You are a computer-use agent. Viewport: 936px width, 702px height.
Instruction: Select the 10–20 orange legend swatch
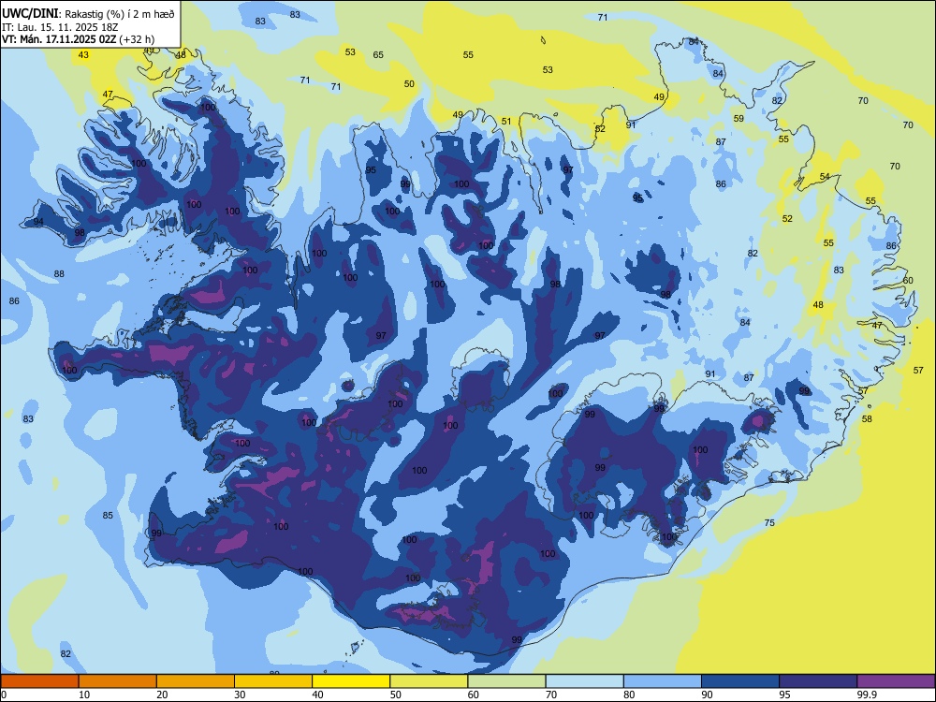point(118,681)
